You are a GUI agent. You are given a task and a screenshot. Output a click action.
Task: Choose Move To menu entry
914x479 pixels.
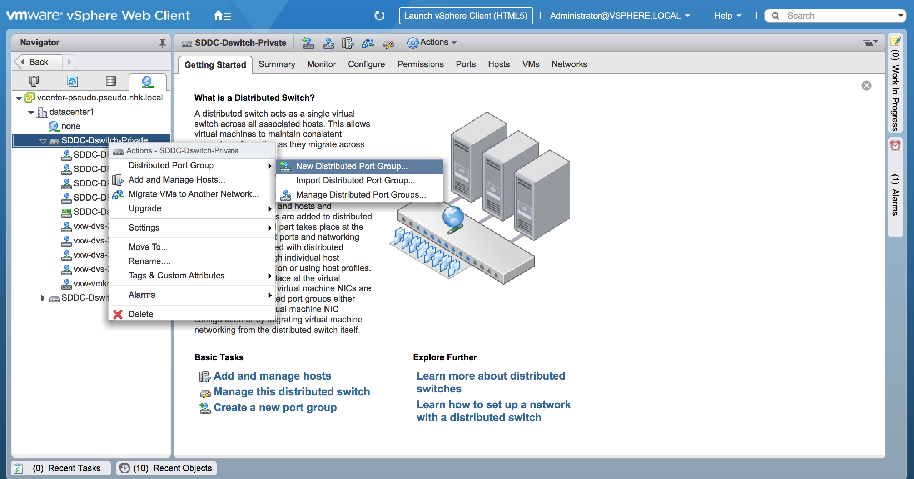[192, 247]
